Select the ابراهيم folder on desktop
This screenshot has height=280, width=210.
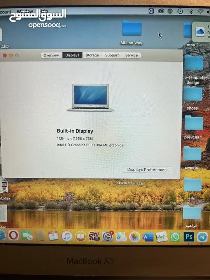192,212
